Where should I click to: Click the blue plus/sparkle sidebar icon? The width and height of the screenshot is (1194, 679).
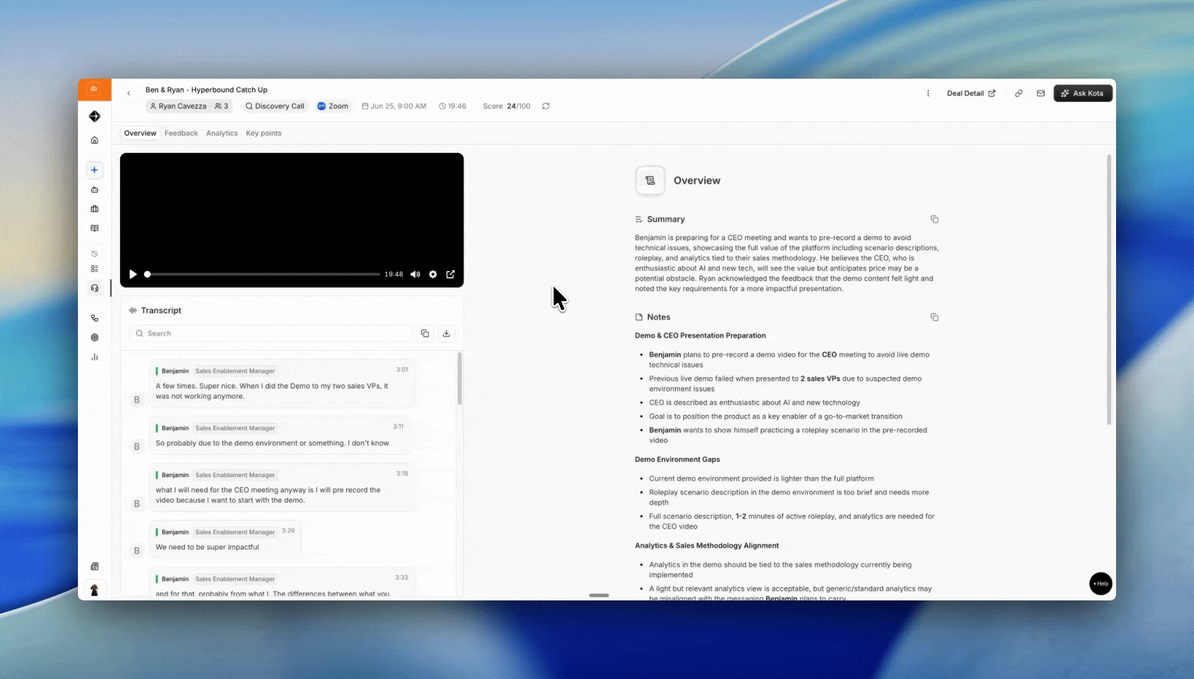(94, 170)
